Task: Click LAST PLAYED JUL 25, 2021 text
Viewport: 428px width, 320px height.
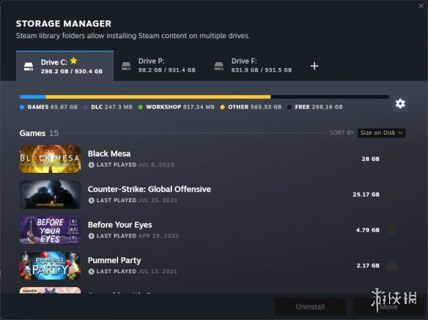Action: (137, 200)
